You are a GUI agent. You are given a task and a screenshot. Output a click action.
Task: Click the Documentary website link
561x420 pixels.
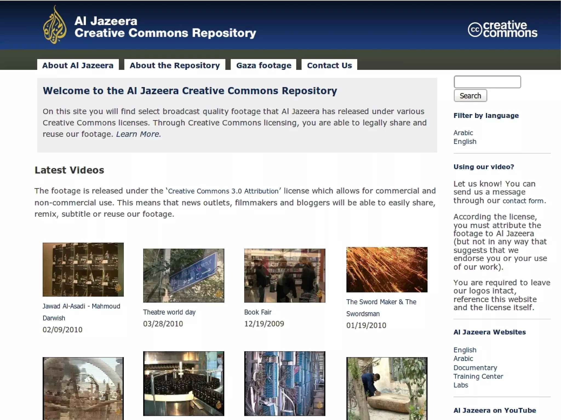(x=475, y=367)
